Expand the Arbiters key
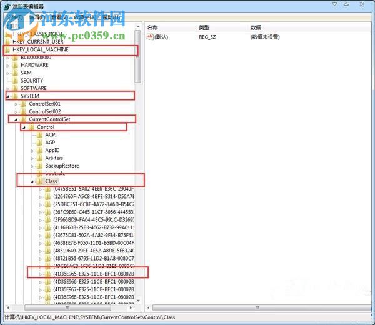The image size is (375, 325). pyautogui.click(x=32, y=158)
